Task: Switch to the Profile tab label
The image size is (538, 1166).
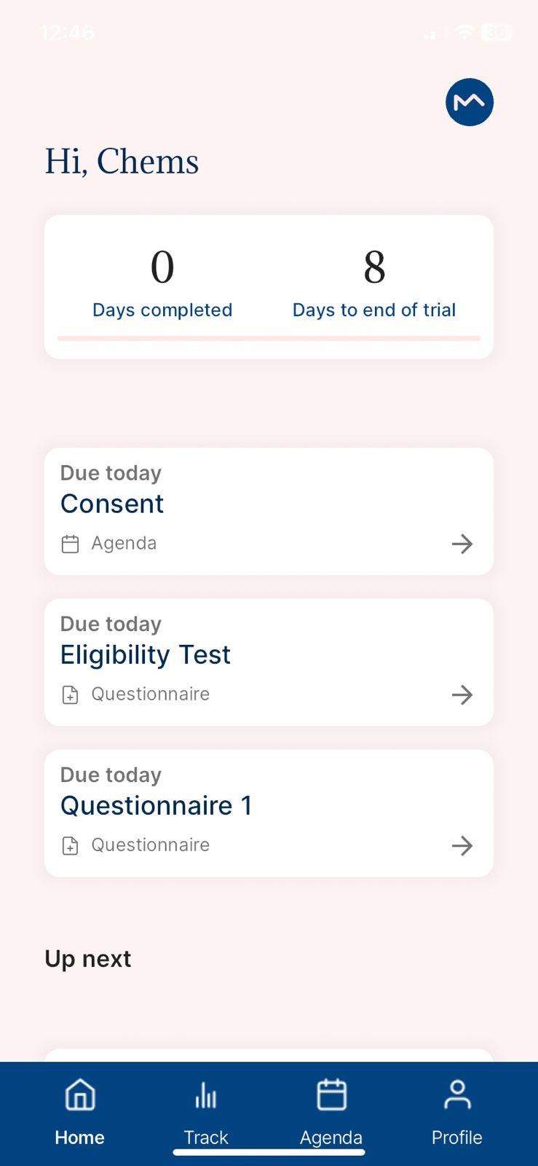Action: point(457,1138)
